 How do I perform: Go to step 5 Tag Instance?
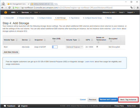pyautogui.click(x=74, y=18)
